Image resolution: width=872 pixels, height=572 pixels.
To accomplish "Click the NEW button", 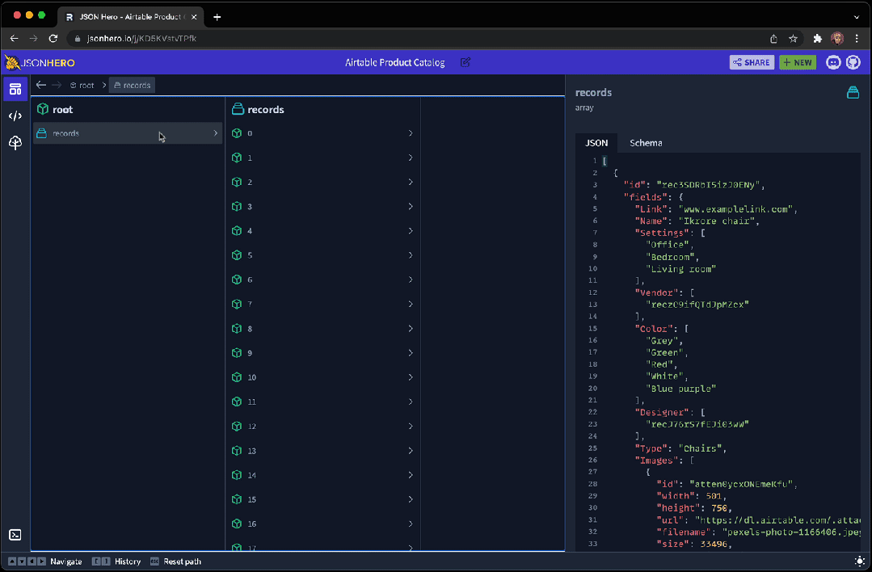I will (x=797, y=62).
